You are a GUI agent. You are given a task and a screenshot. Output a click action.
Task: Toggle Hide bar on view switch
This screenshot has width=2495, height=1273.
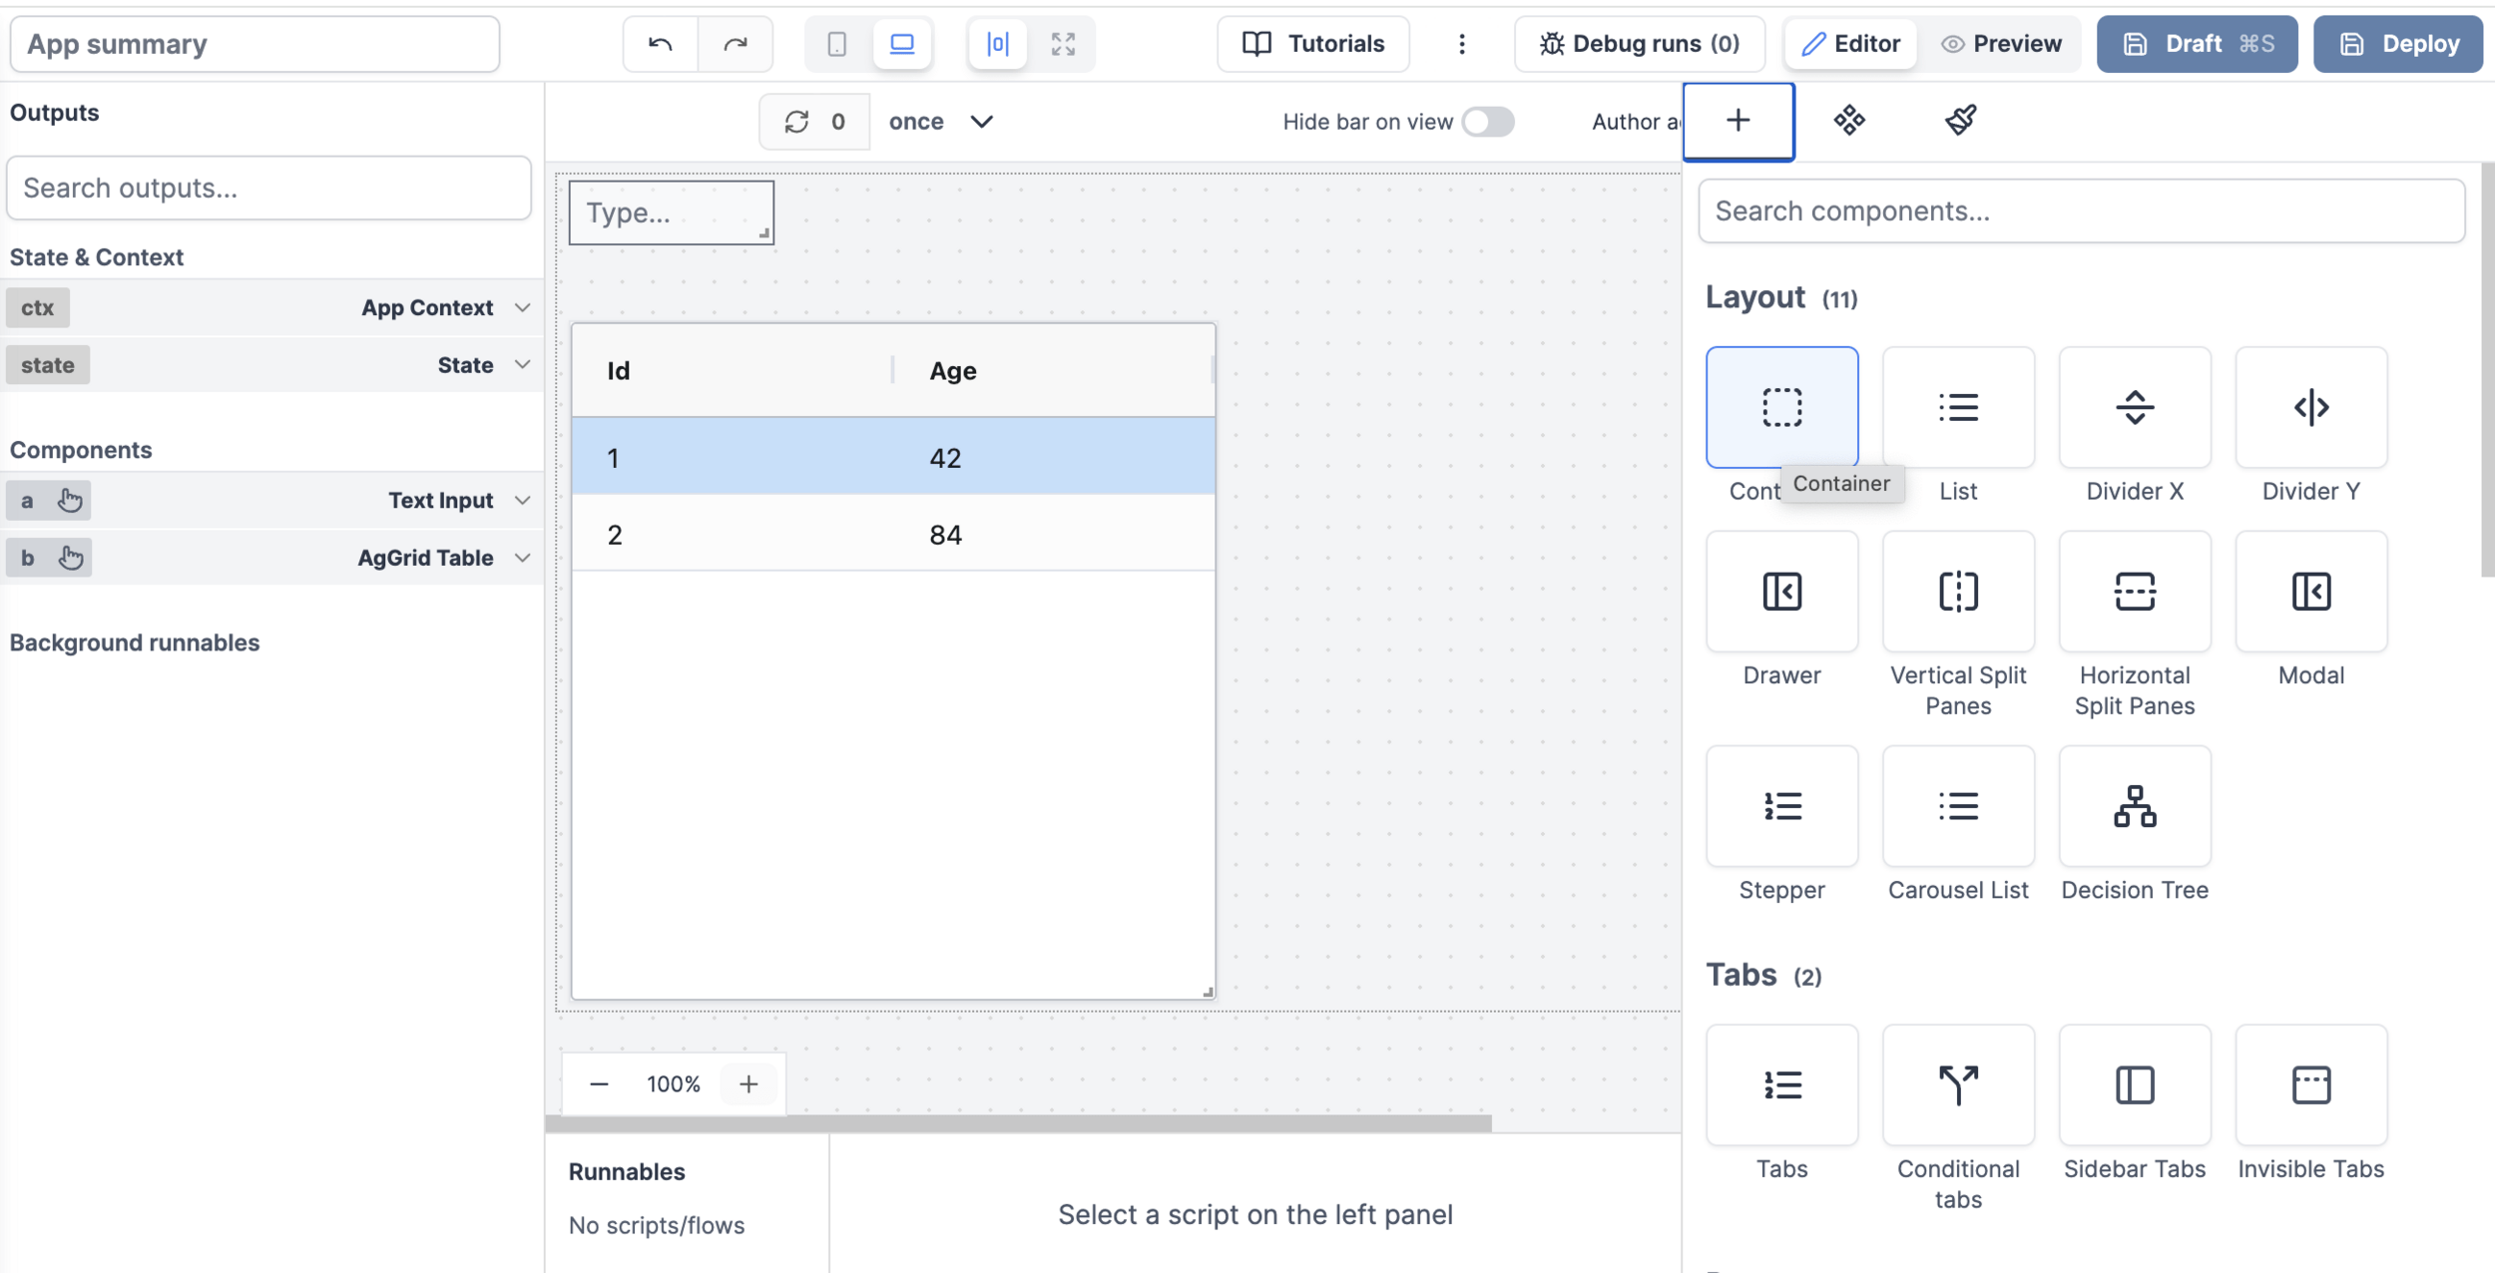point(1487,122)
